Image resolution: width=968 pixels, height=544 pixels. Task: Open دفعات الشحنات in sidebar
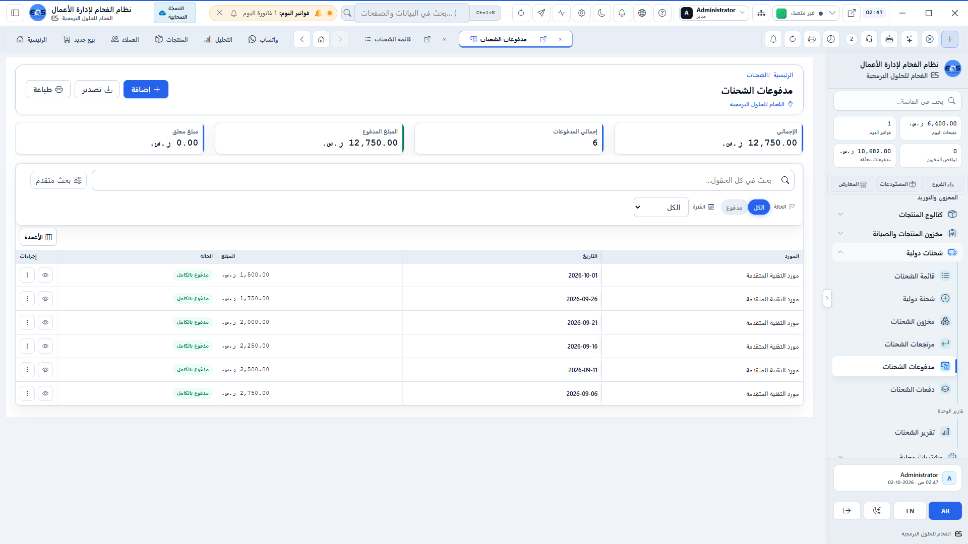point(894,389)
